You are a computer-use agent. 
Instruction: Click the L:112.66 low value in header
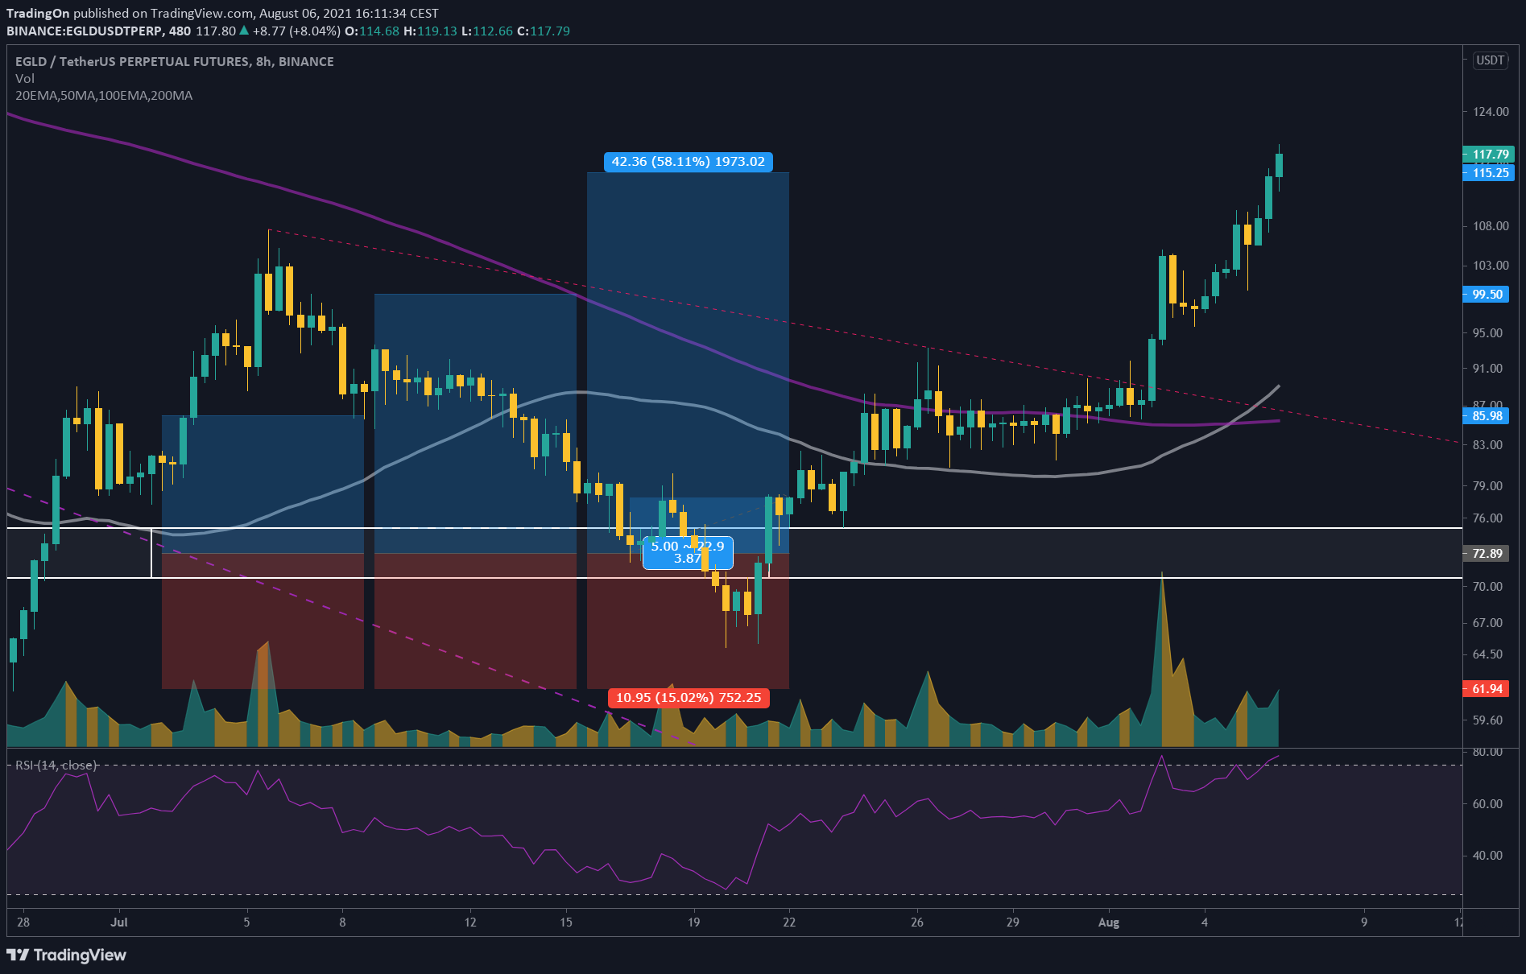pyautogui.click(x=486, y=31)
